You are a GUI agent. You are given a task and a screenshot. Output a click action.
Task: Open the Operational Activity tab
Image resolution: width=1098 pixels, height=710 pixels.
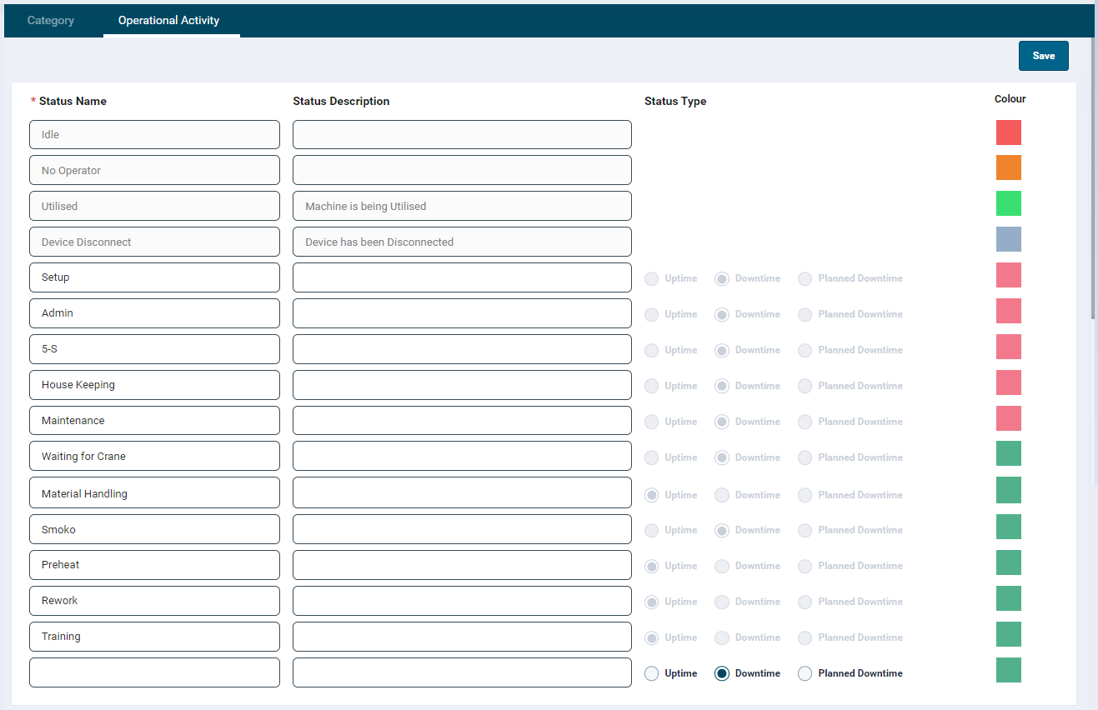[x=168, y=21]
